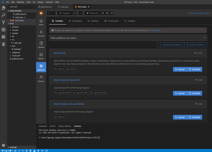
Task: Switch to the Embedded platforms tab
Action: pos(75,21)
